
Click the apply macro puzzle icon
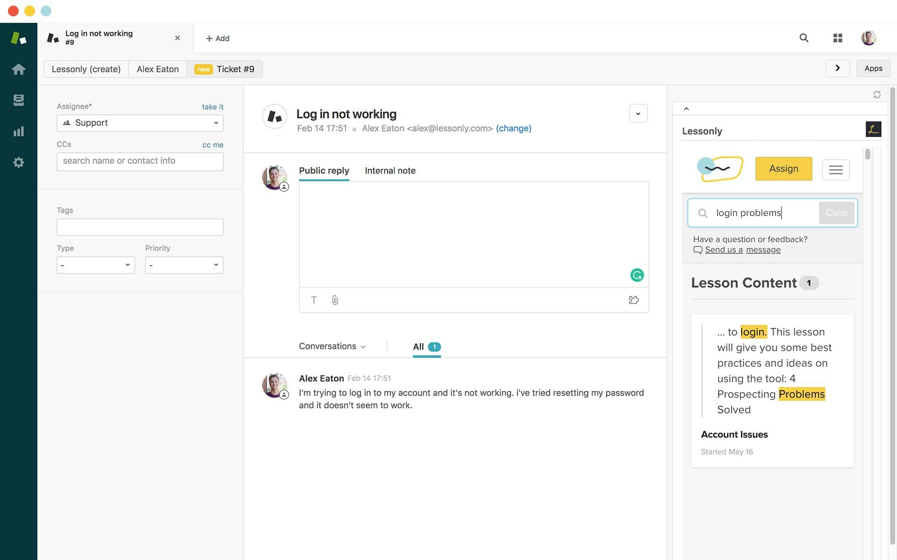tap(634, 300)
